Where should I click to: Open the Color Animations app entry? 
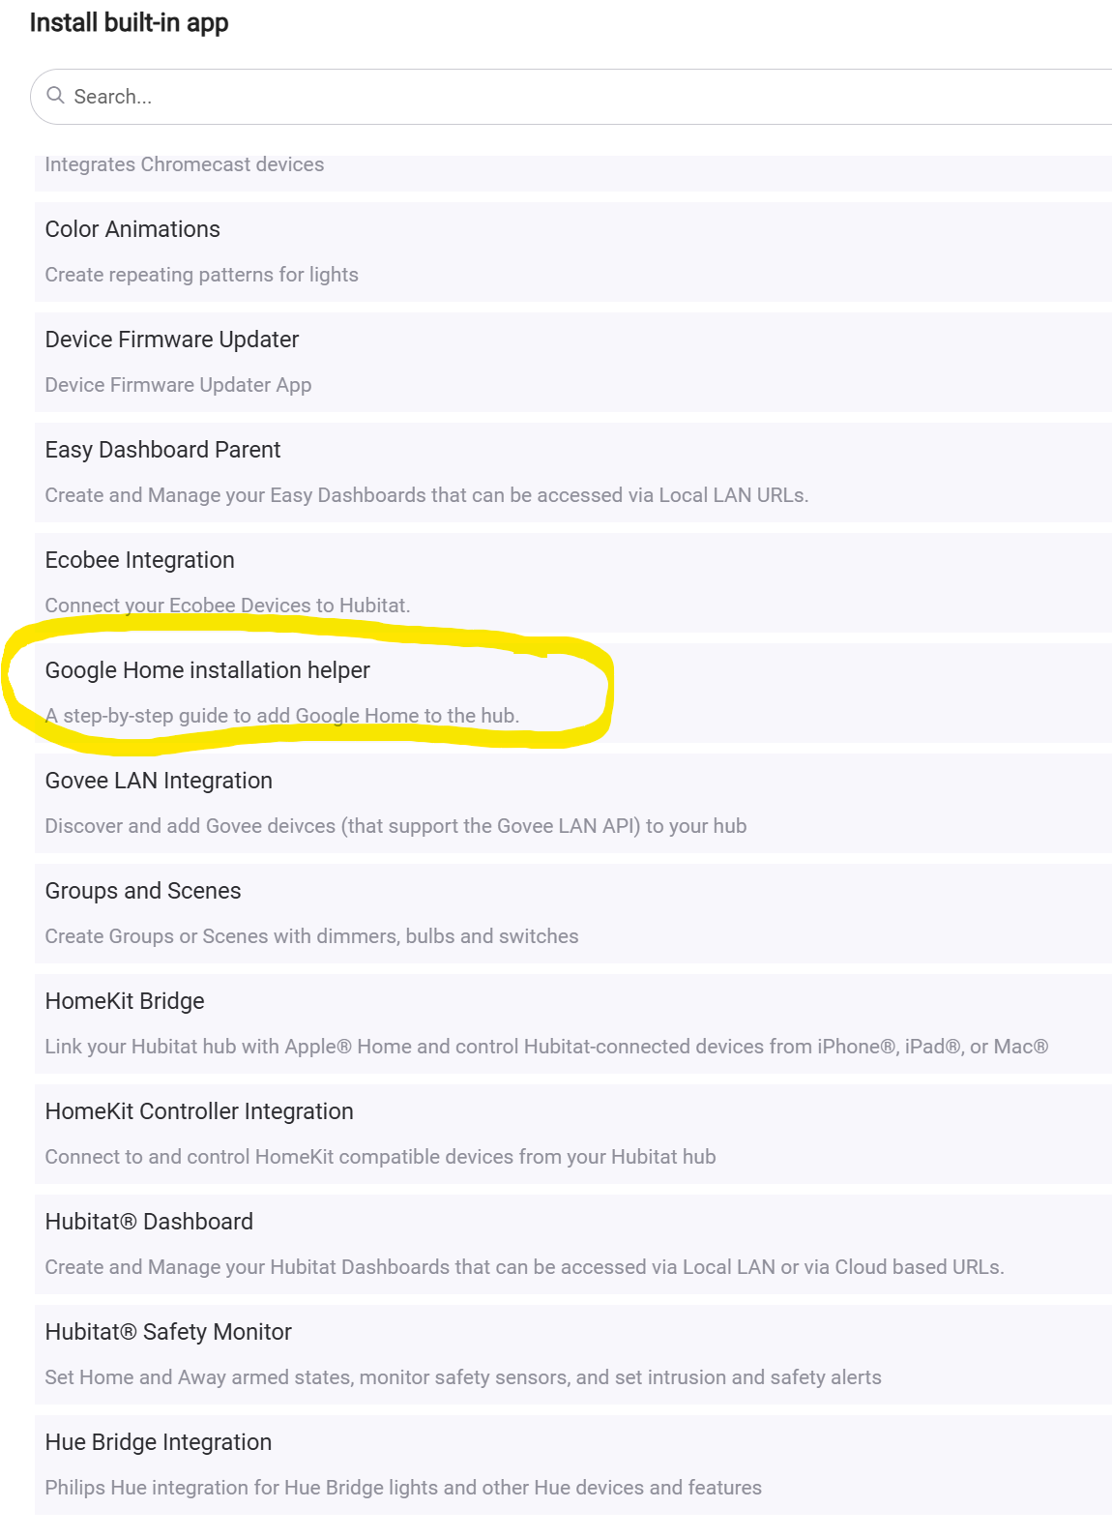tap(573, 251)
